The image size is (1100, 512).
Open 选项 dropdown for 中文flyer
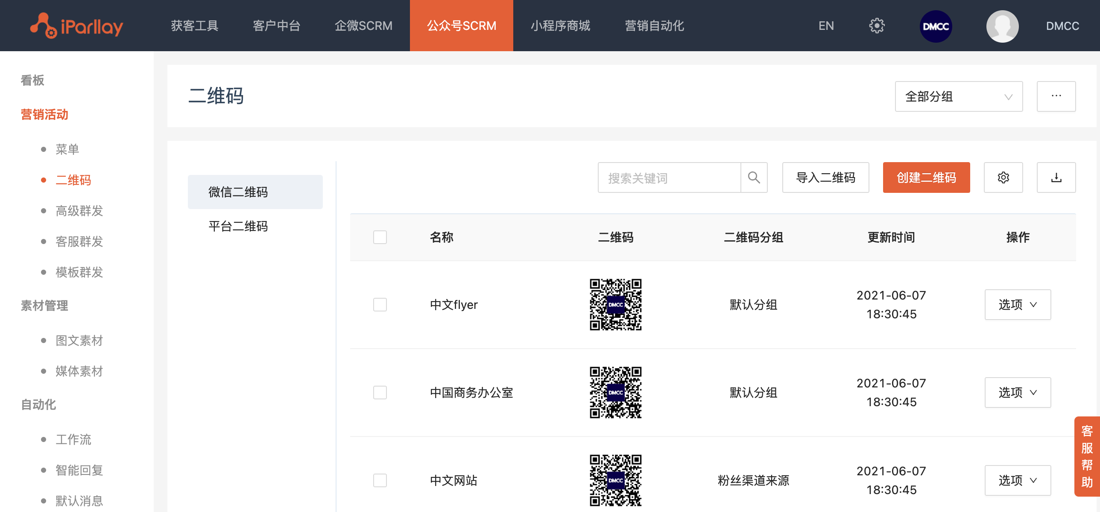click(x=1017, y=305)
